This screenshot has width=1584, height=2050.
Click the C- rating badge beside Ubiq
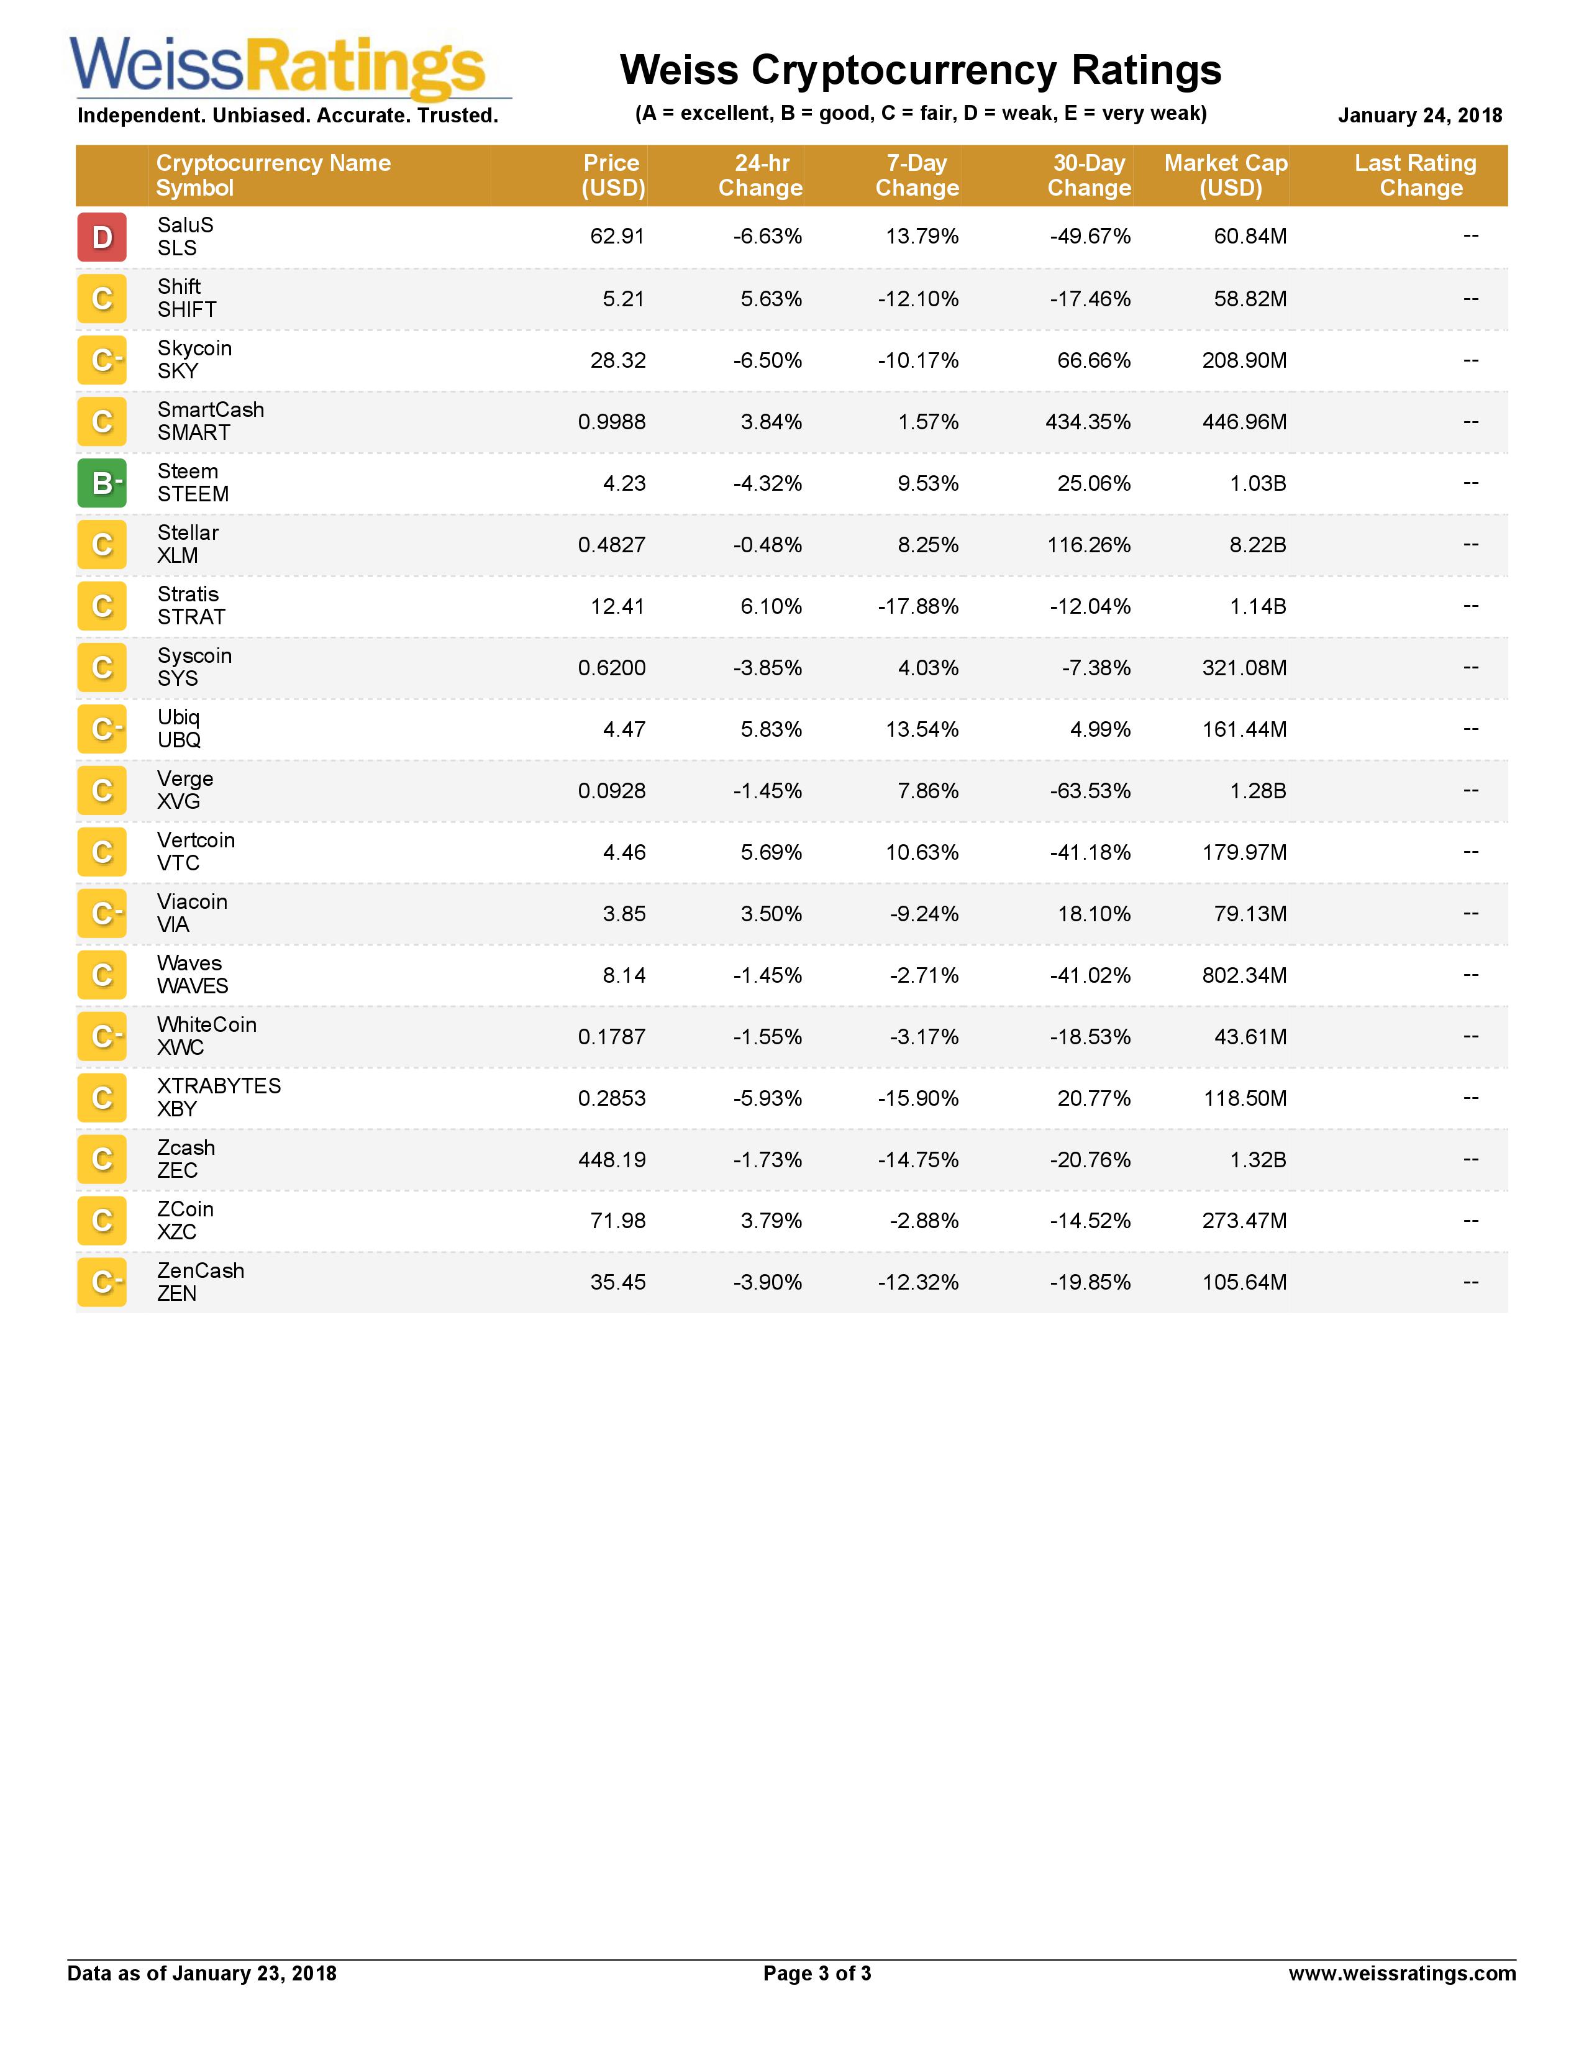tap(101, 729)
